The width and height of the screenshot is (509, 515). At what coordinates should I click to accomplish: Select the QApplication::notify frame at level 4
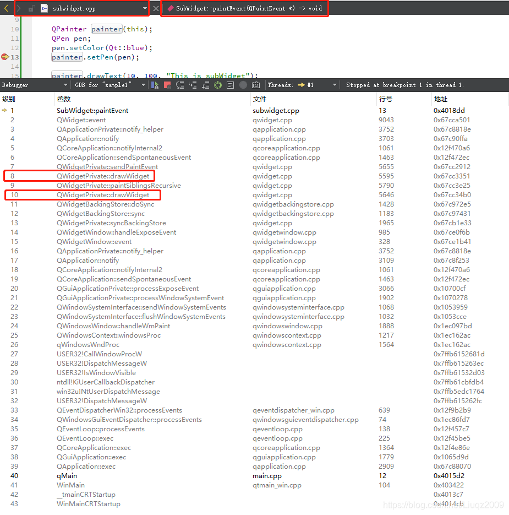(x=254, y=139)
